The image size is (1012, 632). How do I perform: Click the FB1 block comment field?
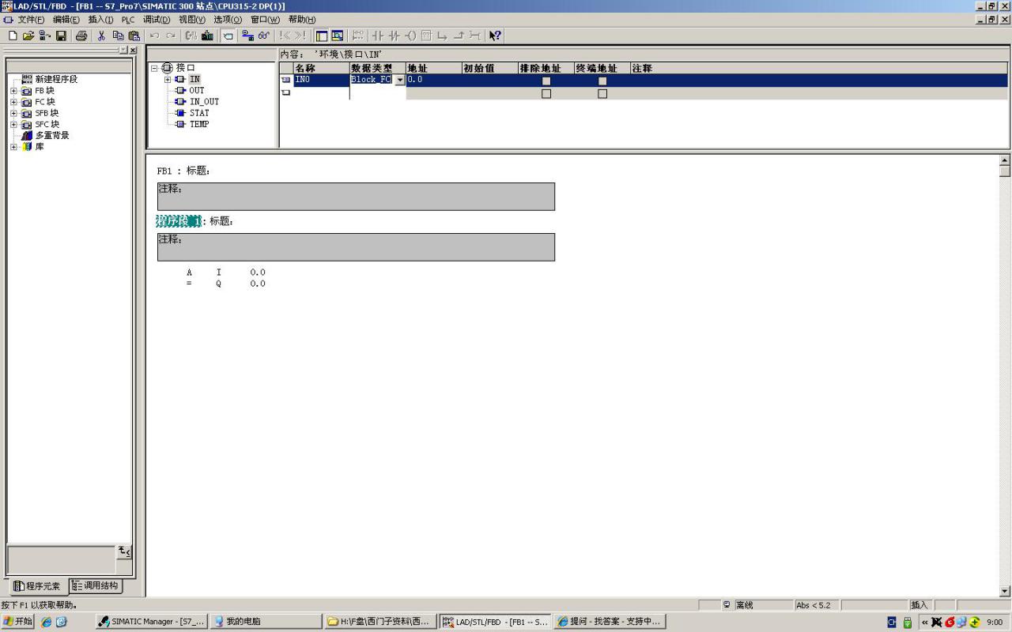356,197
